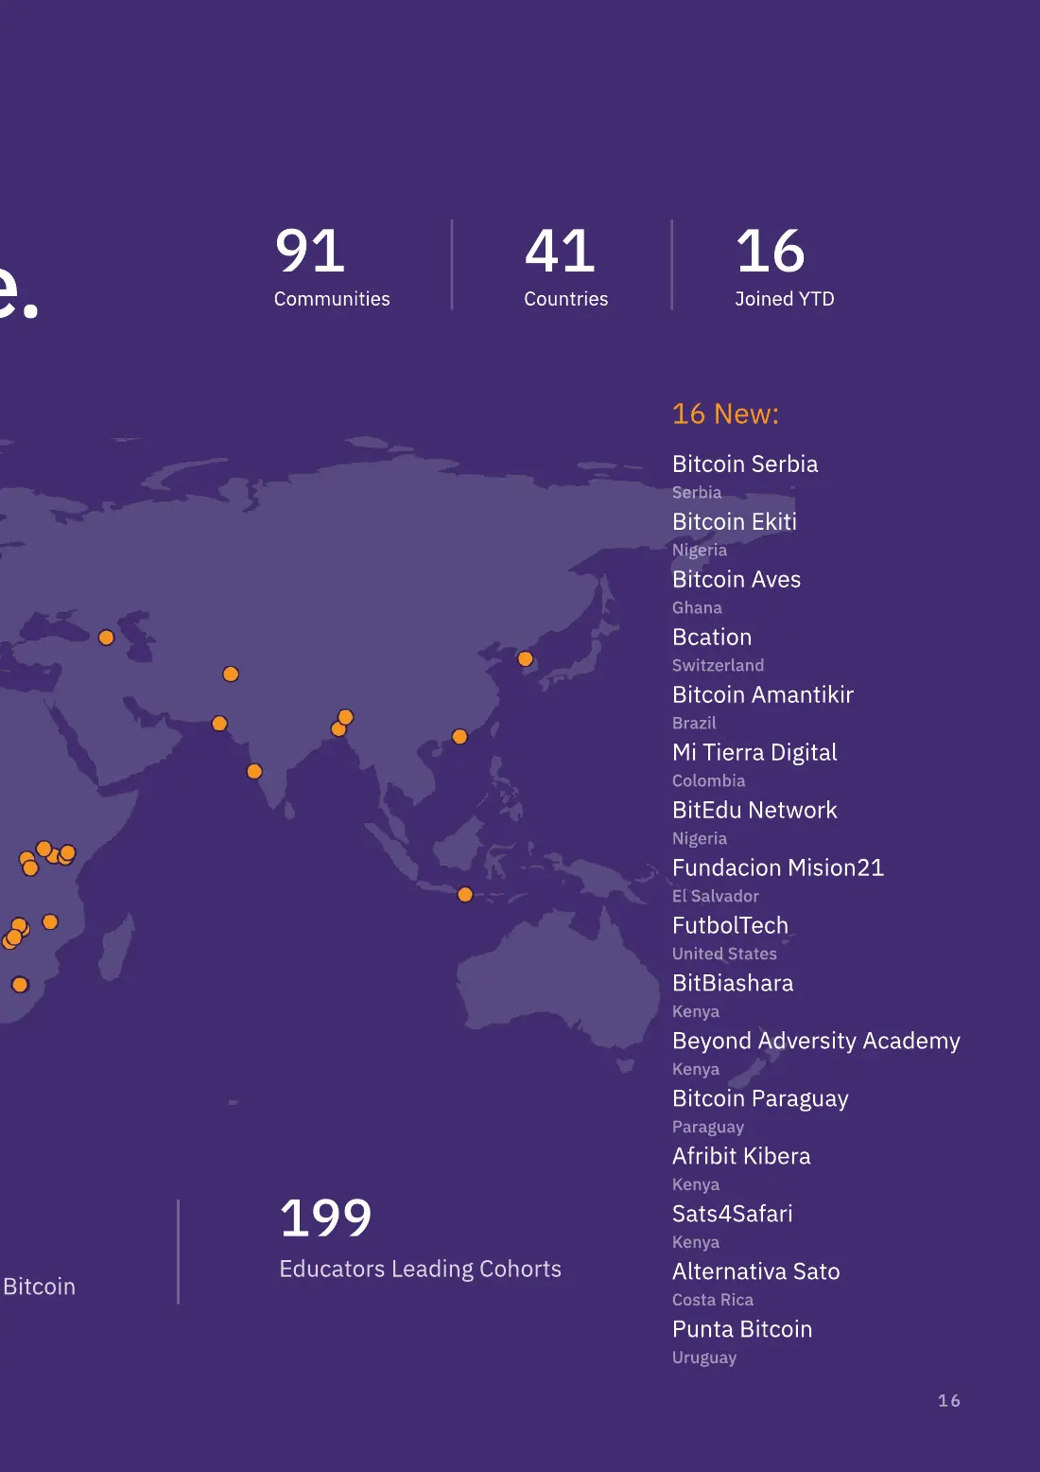Select the "Countries" label

click(566, 299)
